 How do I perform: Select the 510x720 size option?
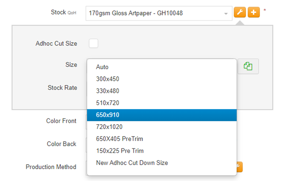tap(107, 103)
